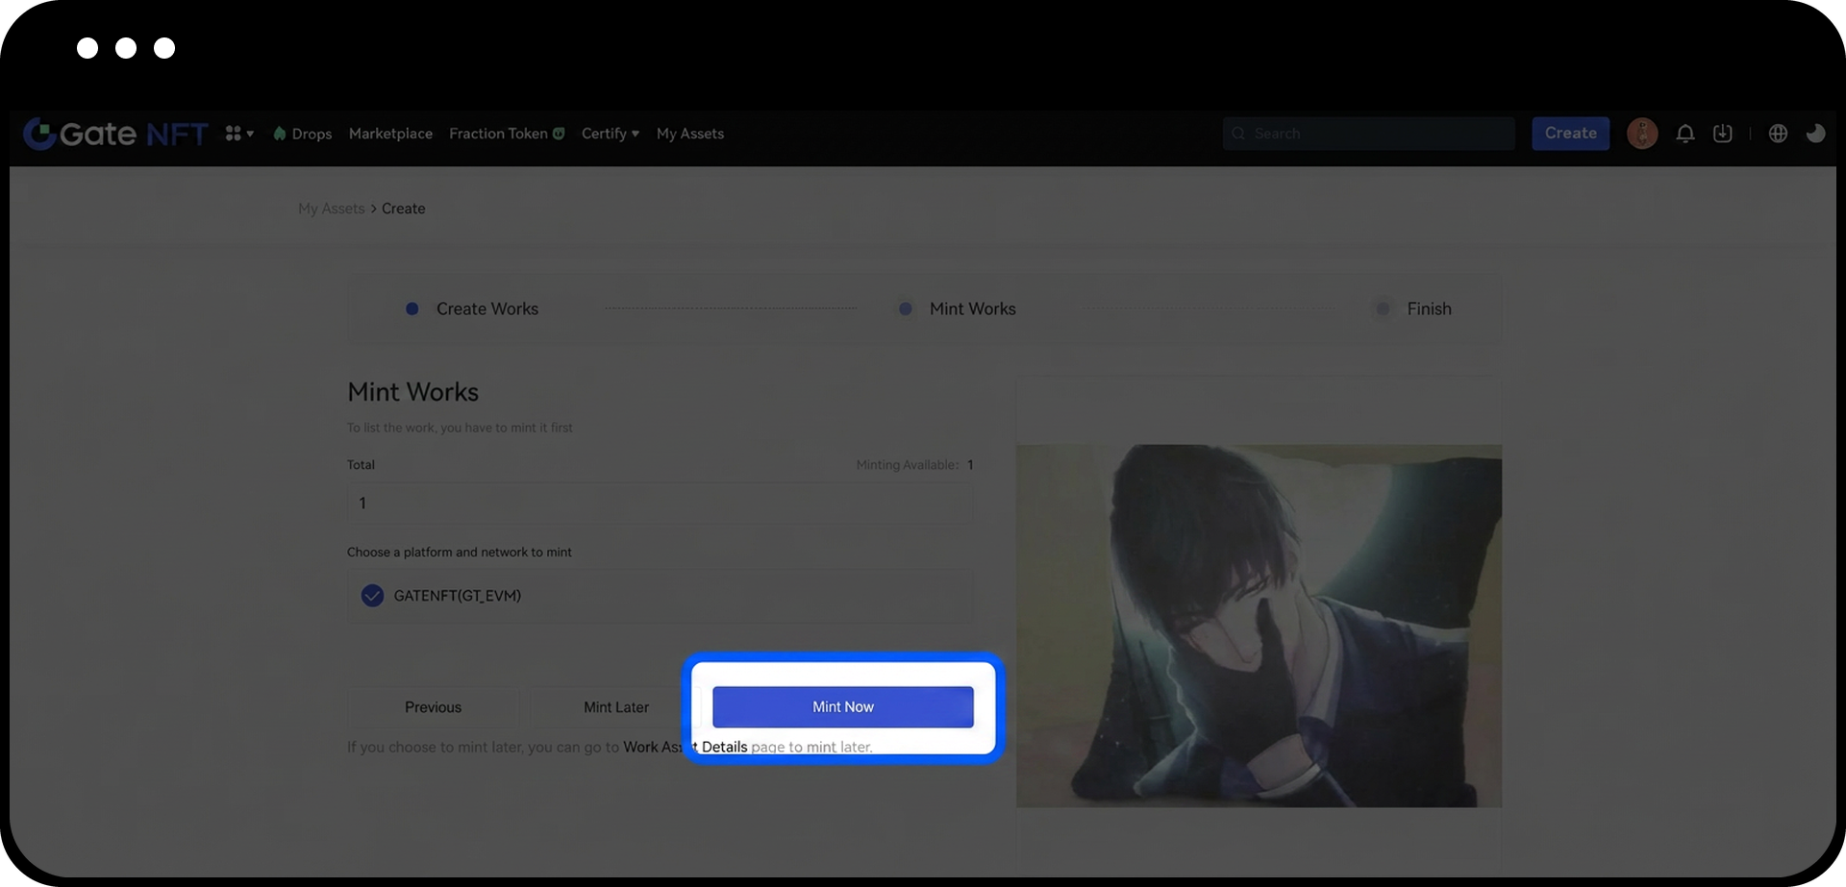Image resolution: width=1846 pixels, height=887 pixels.
Task: Click the Gate NFT logo
Action: [x=115, y=134]
